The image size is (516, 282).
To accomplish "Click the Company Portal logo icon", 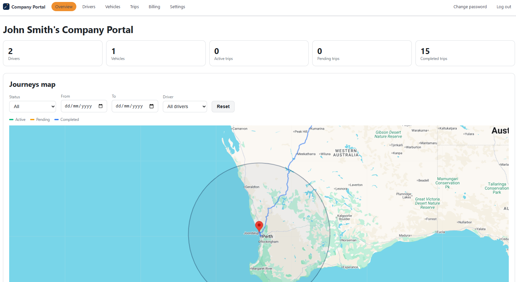I will (6, 7).
